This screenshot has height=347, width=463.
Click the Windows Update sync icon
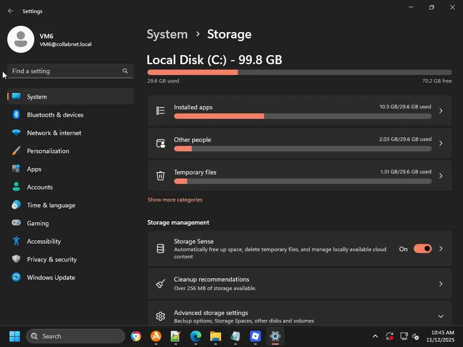tap(16, 277)
